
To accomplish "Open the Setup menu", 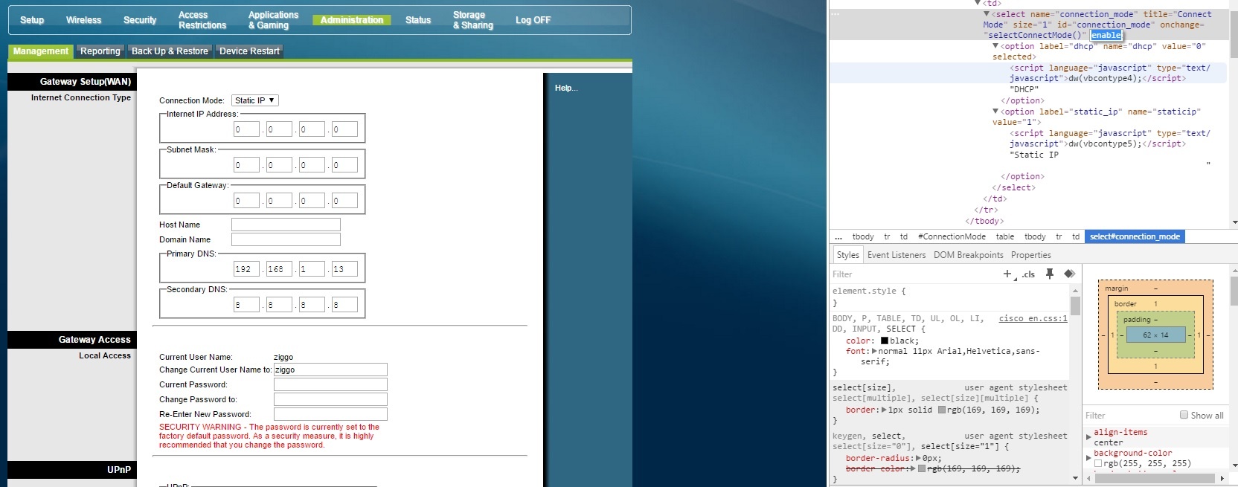I will (x=32, y=20).
